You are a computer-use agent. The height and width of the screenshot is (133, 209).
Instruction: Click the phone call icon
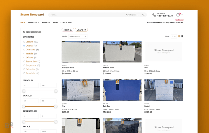point(154,15)
